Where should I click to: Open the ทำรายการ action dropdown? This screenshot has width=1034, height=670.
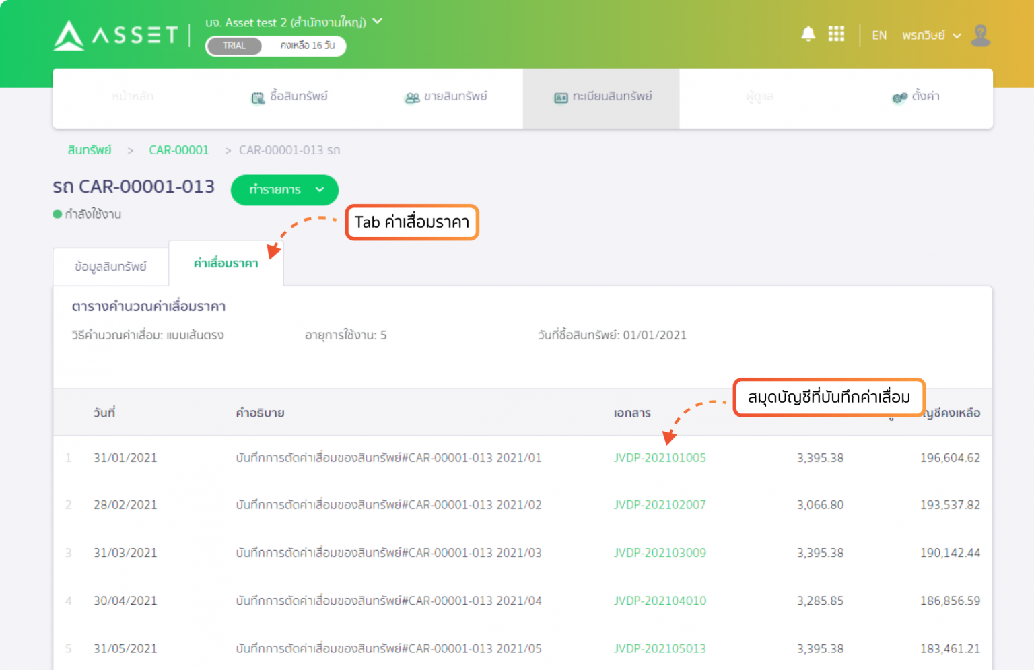pyautogui.click(x=284, y=190)
